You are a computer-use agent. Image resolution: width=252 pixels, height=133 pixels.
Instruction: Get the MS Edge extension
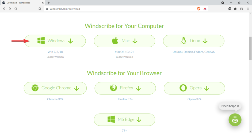(124, 120)
